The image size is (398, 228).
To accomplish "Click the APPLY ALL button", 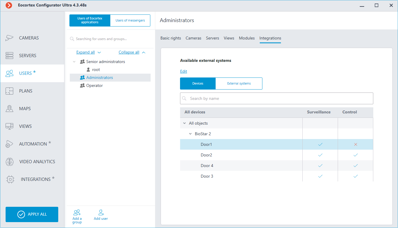I will click(32, 214).
